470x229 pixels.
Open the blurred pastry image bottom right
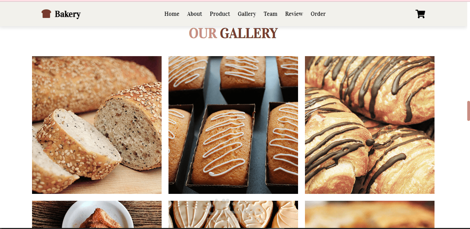[x=370, y=215]
